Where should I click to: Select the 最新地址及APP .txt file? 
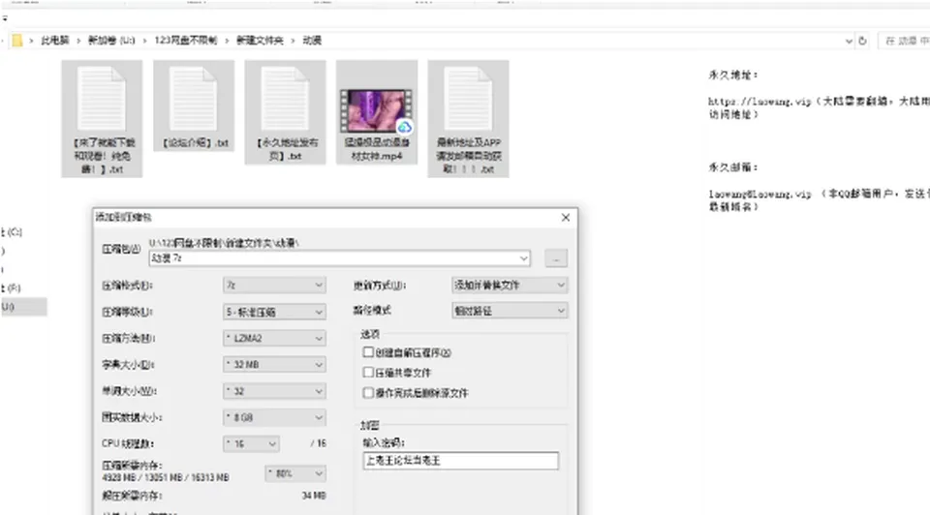(x=468, y=118)
